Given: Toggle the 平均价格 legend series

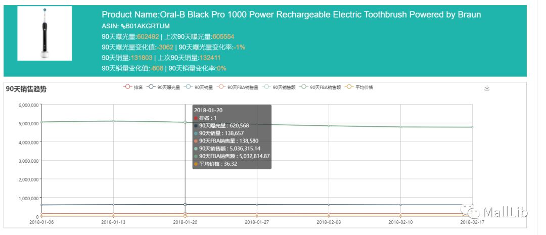Looking at the screenshot, I should 358,87.
